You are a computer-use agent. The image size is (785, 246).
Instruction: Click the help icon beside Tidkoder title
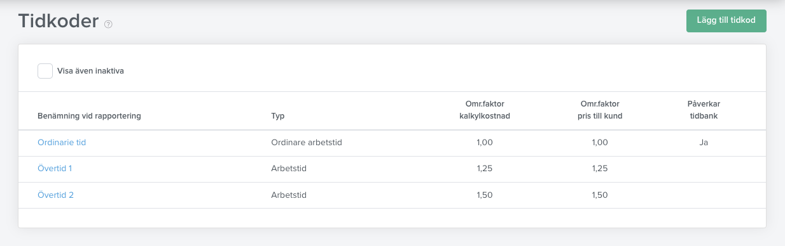[108, 24]
